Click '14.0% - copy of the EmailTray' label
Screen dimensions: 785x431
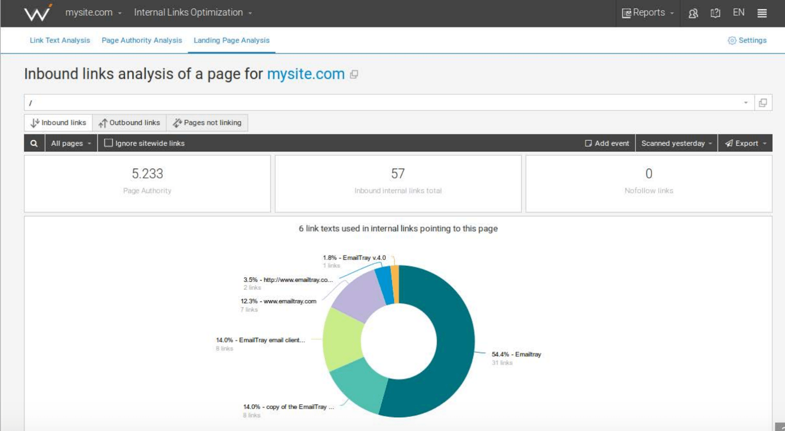click(x=288, y=406)
